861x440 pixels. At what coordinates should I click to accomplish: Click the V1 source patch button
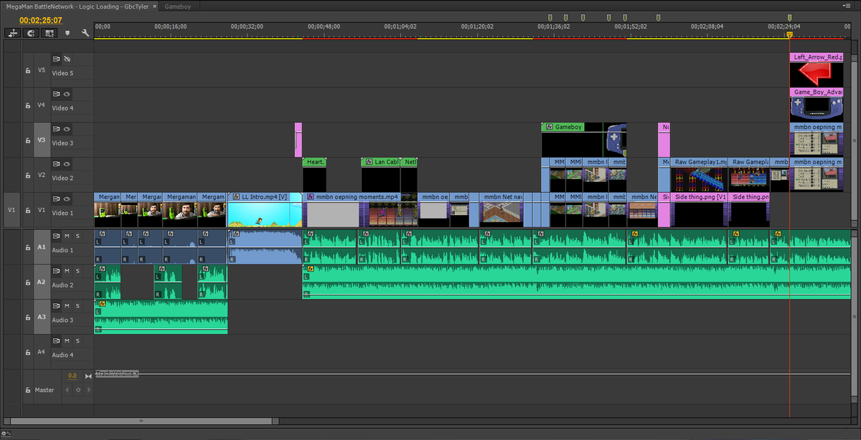tap(11, 211)
